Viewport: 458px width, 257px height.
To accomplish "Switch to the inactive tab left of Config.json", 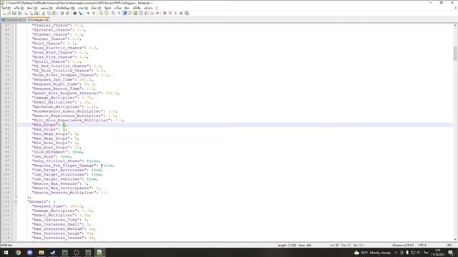I will pos(14,20).
